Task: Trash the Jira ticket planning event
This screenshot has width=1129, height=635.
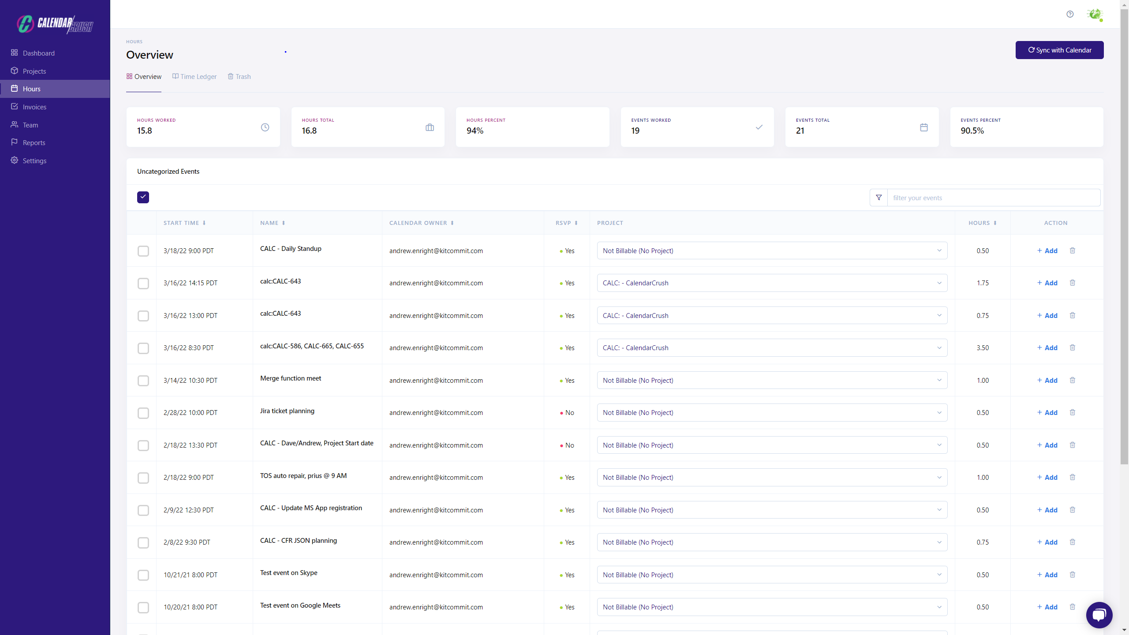Action: pos(1073,412)
